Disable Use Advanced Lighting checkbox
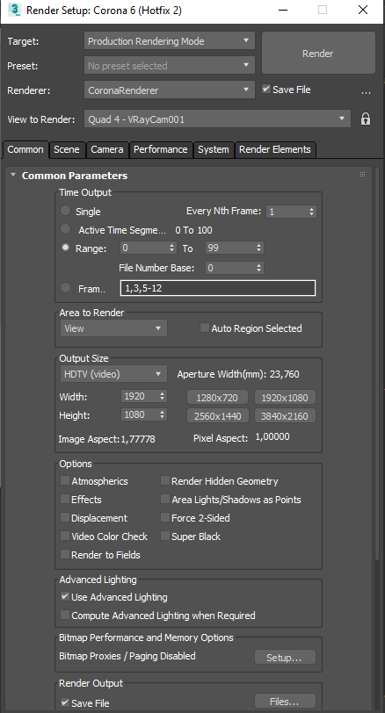This screenshot has width=385, height=713. (65, 596)
